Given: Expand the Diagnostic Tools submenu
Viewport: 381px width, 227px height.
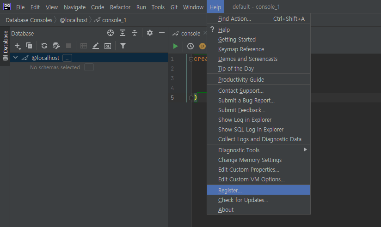Looking at the screenshot, I should coord(258,150).
